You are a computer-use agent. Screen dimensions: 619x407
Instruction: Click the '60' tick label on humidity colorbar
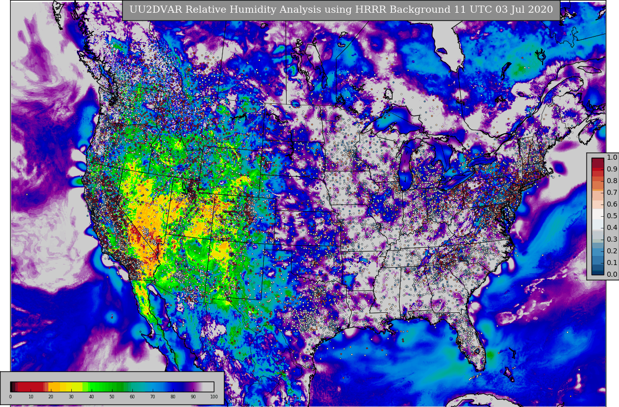(132, 396)
